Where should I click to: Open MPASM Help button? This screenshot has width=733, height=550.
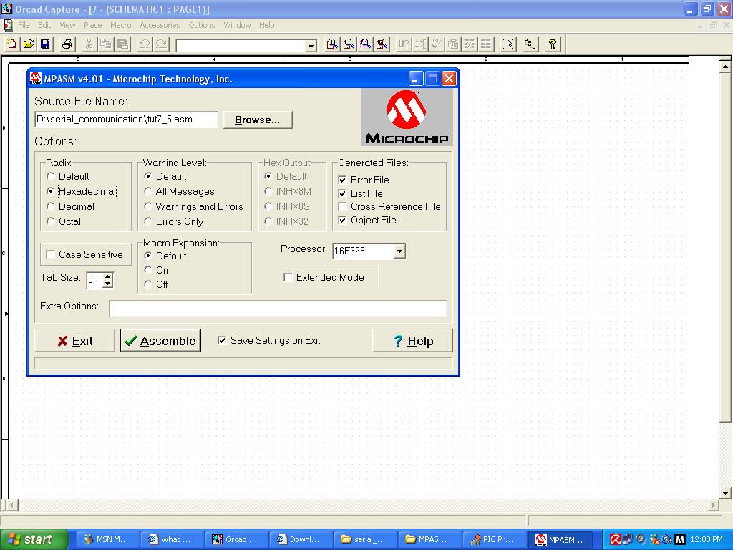click(413, 340)
